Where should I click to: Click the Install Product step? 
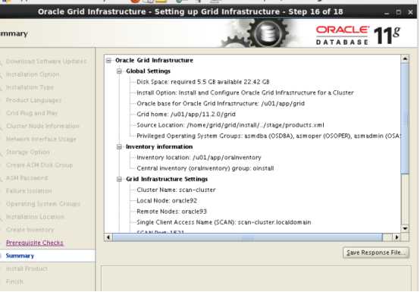(x=27, y=268)
